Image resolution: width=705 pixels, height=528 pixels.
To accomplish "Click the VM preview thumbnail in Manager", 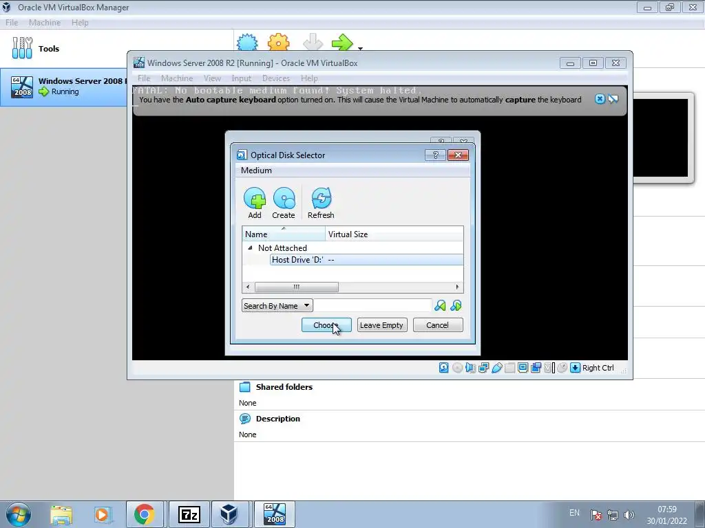I will 661,137.
